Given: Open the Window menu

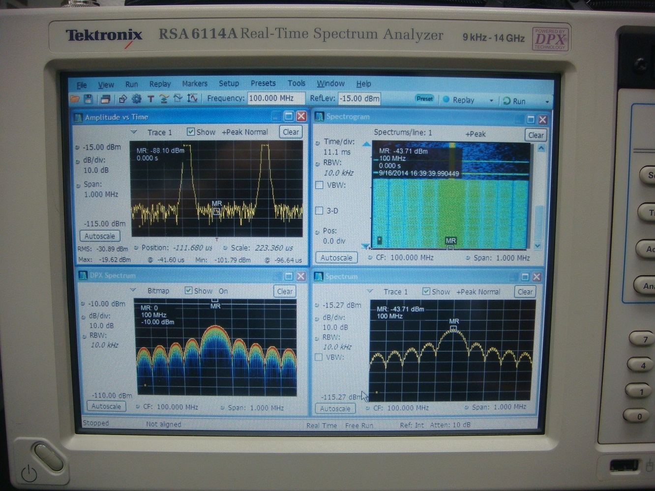Looking at the screenshot, I should click(x=330, y=83).
